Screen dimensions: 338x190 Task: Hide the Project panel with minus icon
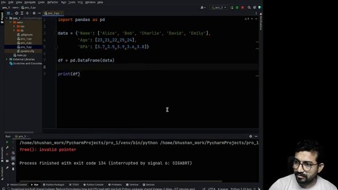(39, 13)
